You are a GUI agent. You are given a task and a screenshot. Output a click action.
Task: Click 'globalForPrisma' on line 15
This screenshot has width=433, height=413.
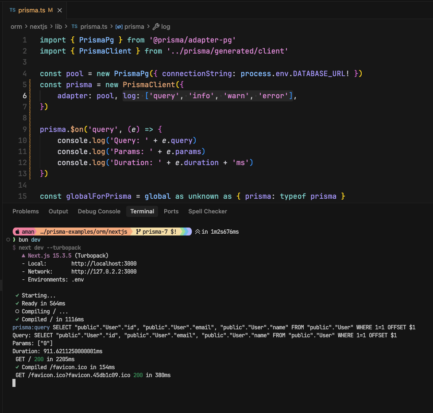click(x=99, y=196)
